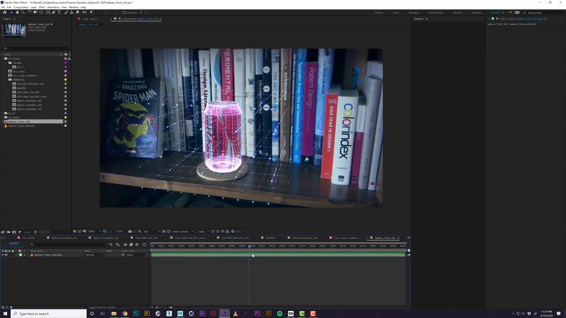
Task: Click the Draft 3D icon in timeline
Action: [x=118, y=245]
